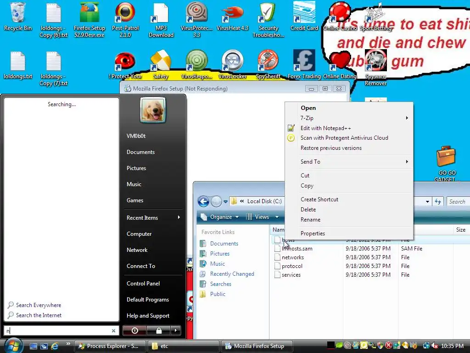Choose Open in the context menu
This screenshot has height=353, width=470.
click(349, 108)
